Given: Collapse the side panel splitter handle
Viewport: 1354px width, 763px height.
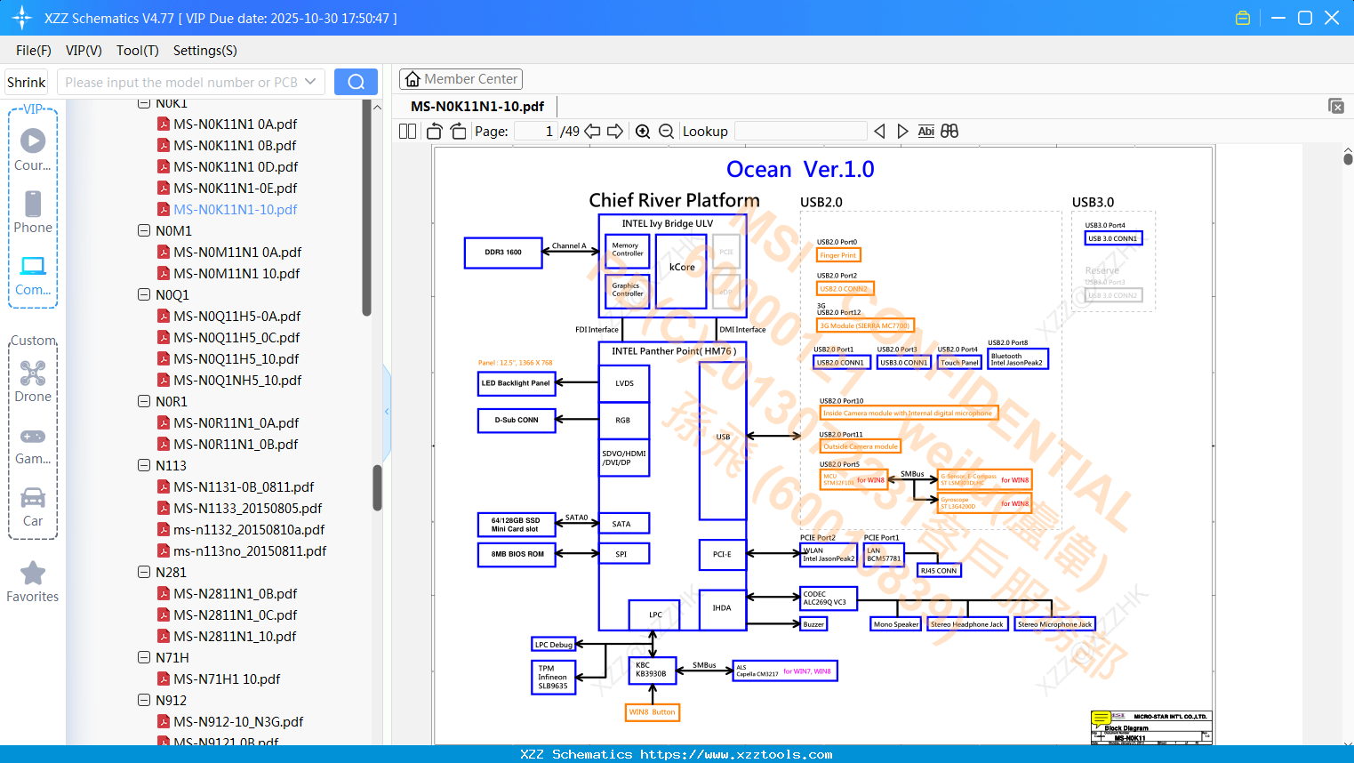Looking at the screenshot, I should [387, 411].
